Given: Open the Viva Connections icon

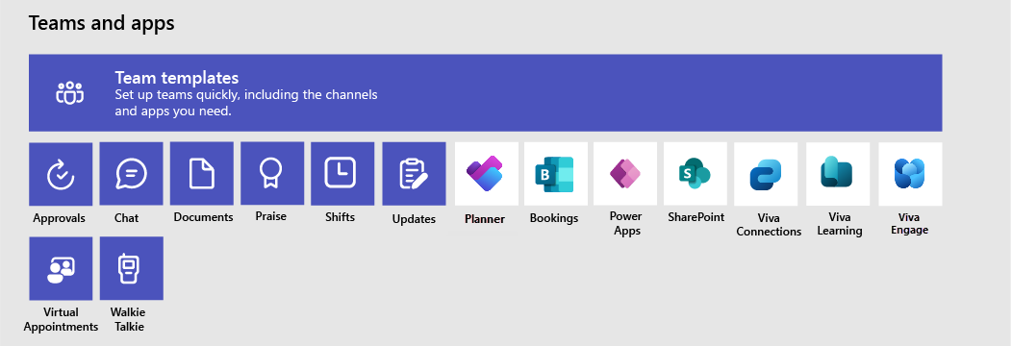Looking at the screenshot, I should (766, 174).
